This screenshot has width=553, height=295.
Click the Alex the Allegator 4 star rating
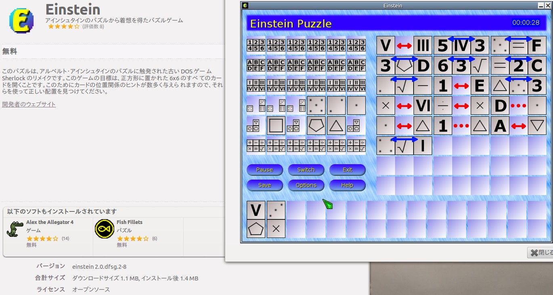42,239
